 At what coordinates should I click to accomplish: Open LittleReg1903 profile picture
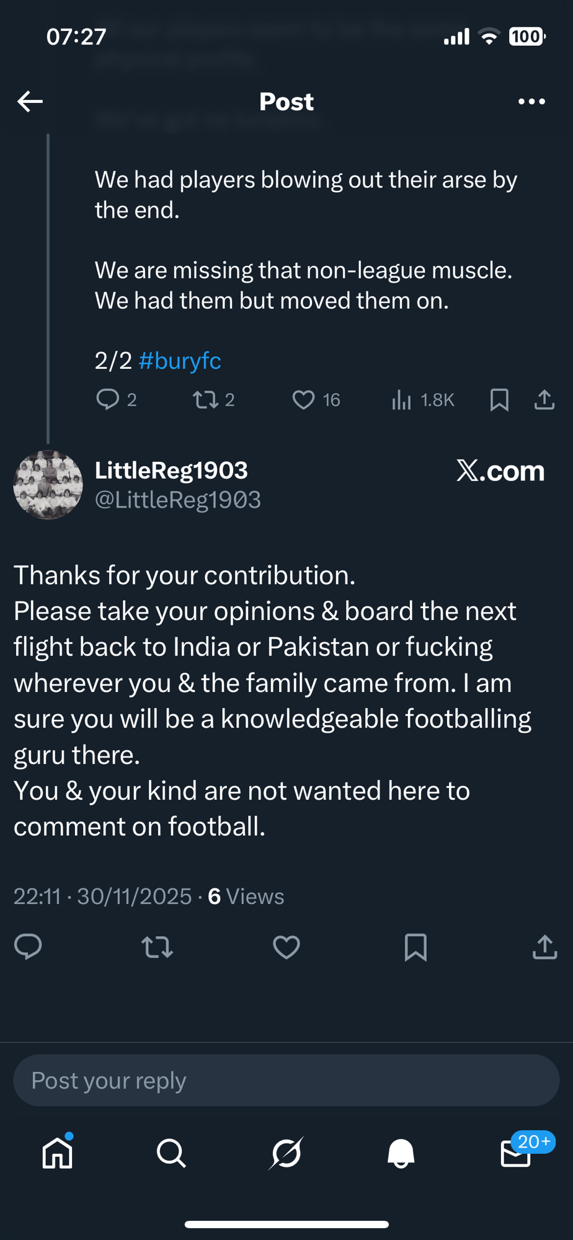pyautogui.click(x=48, y=485)
